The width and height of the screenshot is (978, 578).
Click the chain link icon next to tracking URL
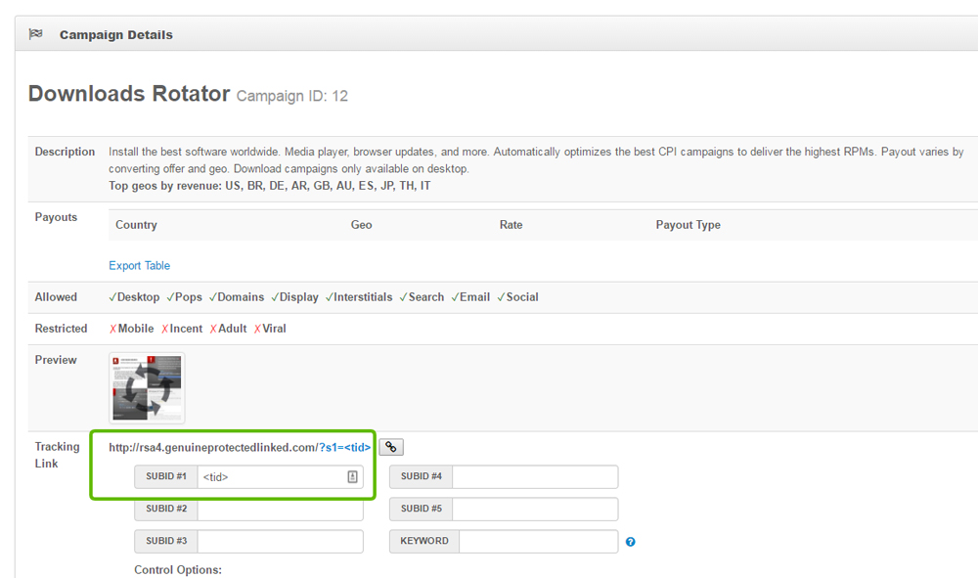pos(391,447)
